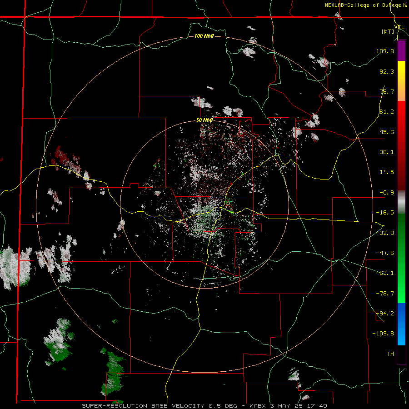Click the 100 NMI range ring label
This screenshot has height=409, width=409.
click(204, 36)
